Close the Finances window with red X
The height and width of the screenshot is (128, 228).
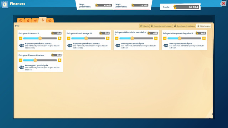(223, 3)
